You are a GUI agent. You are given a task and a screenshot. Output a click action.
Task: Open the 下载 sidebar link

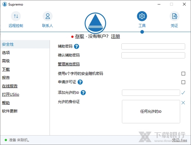click(x=6, y=69)
